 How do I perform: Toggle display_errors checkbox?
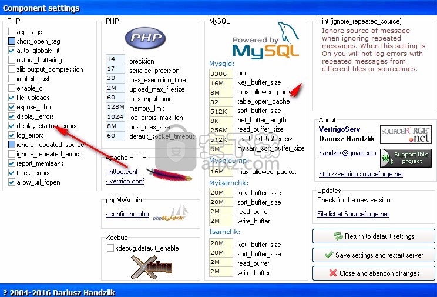point(11,116)
